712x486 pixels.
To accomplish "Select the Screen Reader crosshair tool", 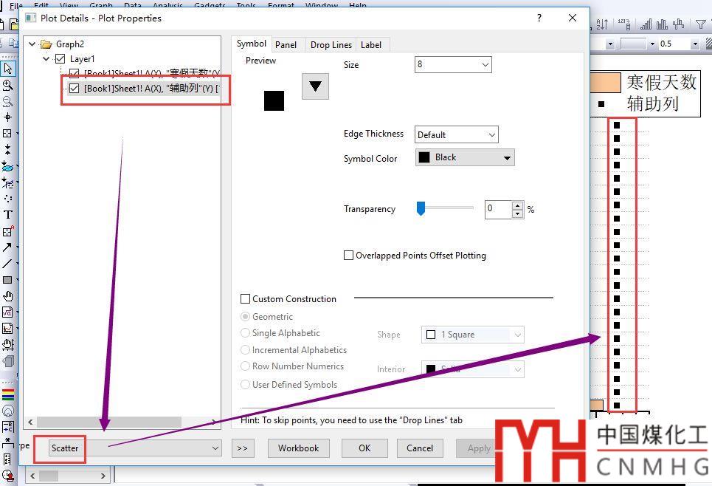I will tap(7, 117).
